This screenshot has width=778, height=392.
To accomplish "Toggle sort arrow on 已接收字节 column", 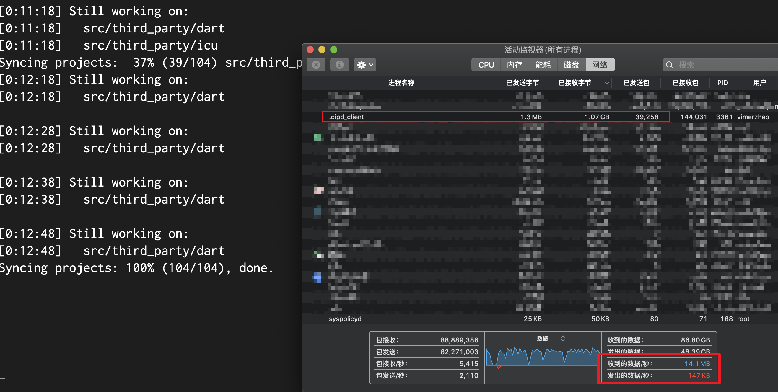I will tap(607, 83).
